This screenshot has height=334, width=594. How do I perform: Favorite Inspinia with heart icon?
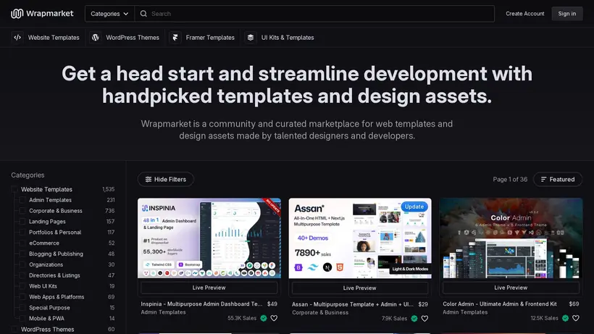coord(274,319)
